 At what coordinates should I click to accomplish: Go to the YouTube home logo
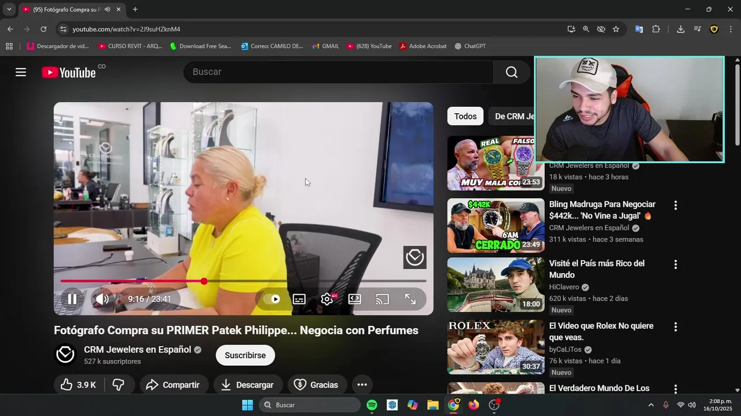[x=68, y=72]
